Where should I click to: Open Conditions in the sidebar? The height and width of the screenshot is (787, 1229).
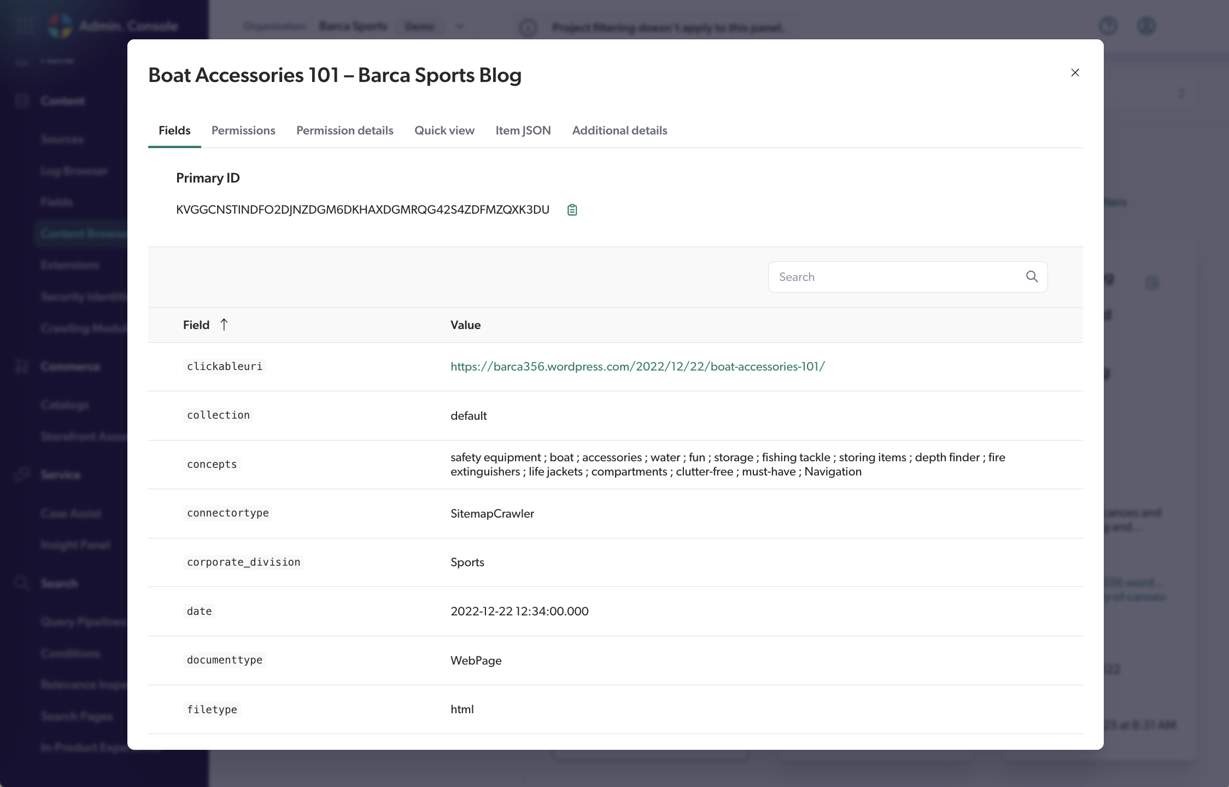coord(70,654)
